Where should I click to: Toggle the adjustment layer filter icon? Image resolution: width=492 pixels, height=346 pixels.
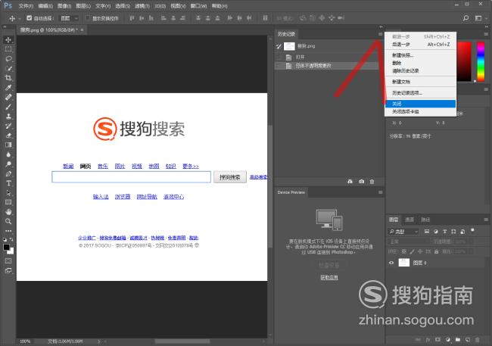coord(435,232)
